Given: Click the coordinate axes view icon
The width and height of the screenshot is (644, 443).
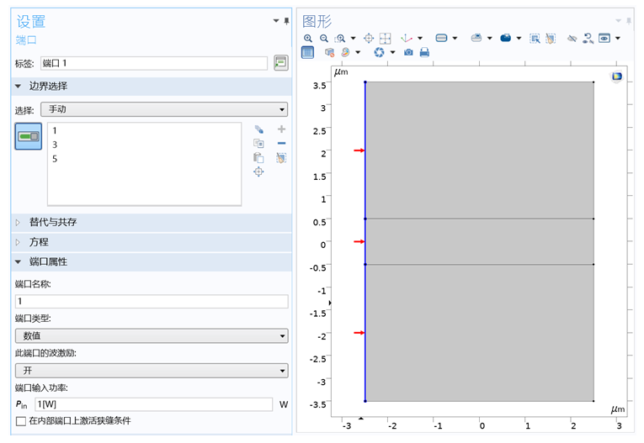Looking at the screenshot, I should [x=407, y=39].
